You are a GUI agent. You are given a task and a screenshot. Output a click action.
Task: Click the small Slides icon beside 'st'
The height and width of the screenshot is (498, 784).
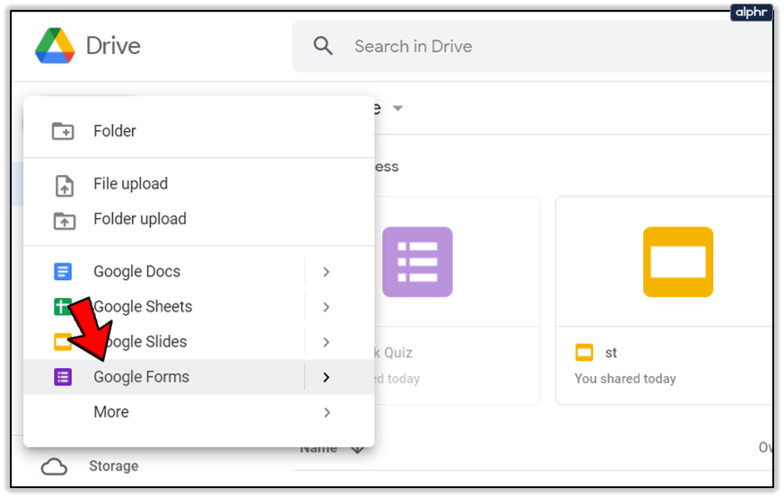(585, 353)
